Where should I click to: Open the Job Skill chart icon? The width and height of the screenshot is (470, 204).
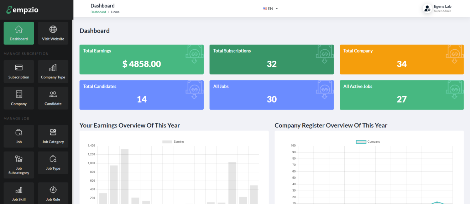tap(19, 190)
